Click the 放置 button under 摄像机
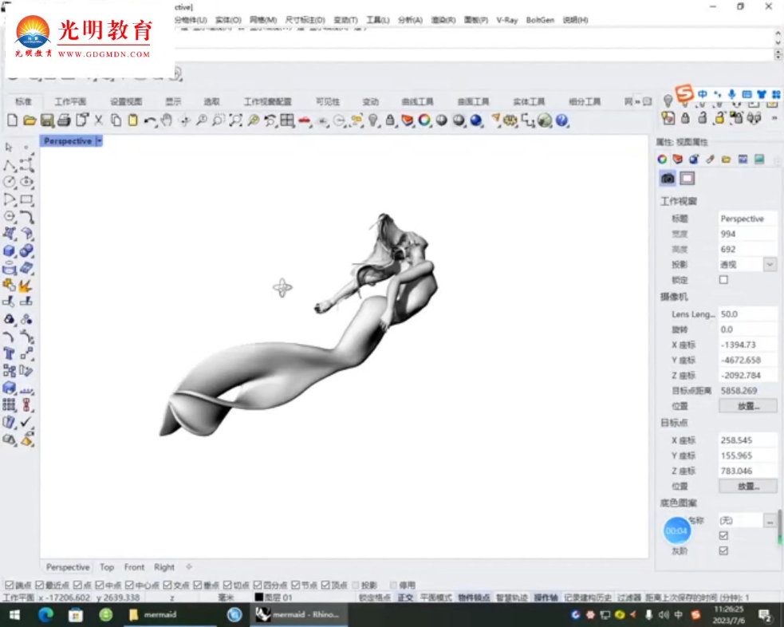The width and height of the screenshot is (784, 627). coord(747,406)
